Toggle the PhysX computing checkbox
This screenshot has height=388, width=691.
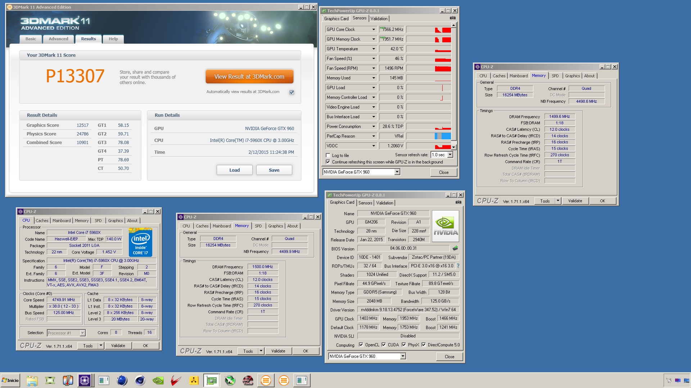pos(404,345)
